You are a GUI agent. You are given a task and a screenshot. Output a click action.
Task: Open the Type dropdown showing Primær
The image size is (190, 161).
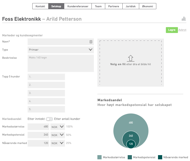pos(61,50)
